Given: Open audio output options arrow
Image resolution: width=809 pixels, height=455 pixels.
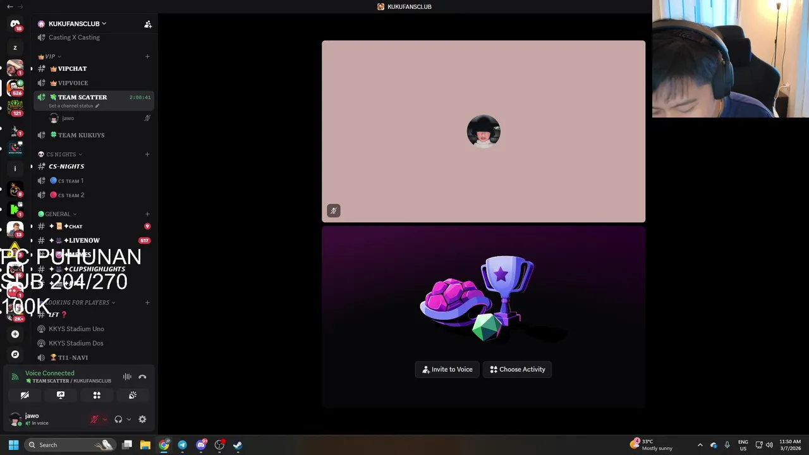Looking at the screenshot, I should 128,420.
